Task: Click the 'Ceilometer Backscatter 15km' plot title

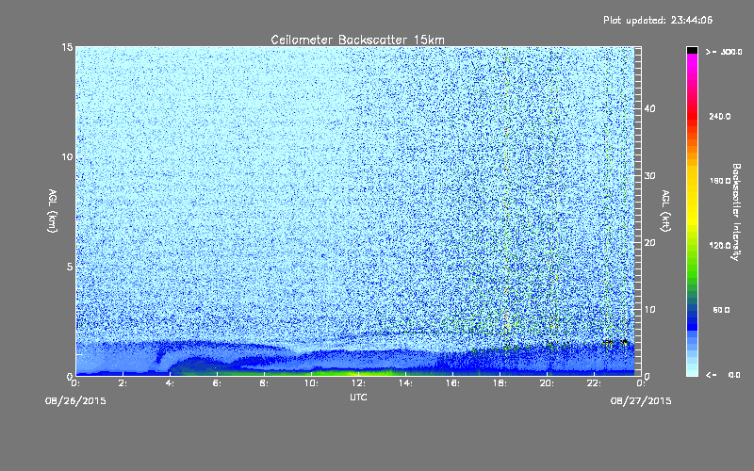Action: [357, 40]
